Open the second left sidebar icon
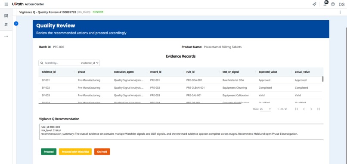Viewport: 347px width, 164px height. tap(6, 25)
